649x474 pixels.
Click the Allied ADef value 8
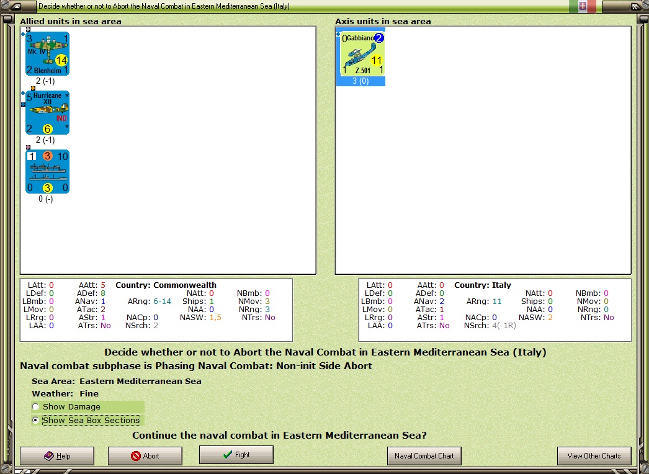point(102,293)
